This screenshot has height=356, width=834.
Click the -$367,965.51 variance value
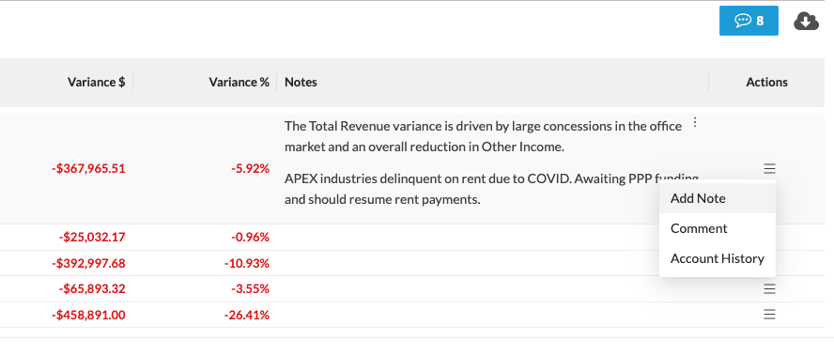(88, 169)
